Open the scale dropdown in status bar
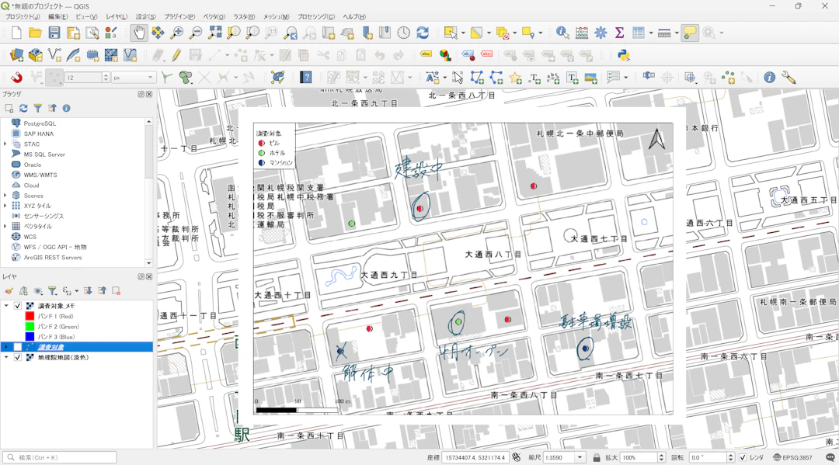The height and width of the screenshot is (465, 839). [580, 457]
